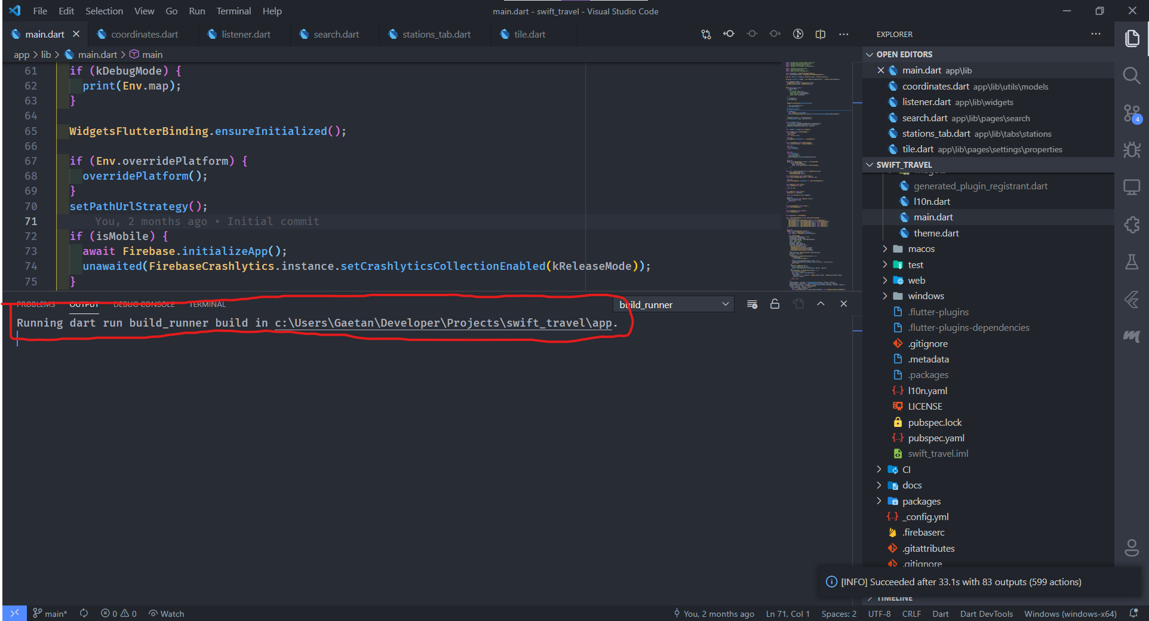Open Source Control view showing 4 pending changes
This screenshot has width=1149, height=621.
[x=1132, y=113]
